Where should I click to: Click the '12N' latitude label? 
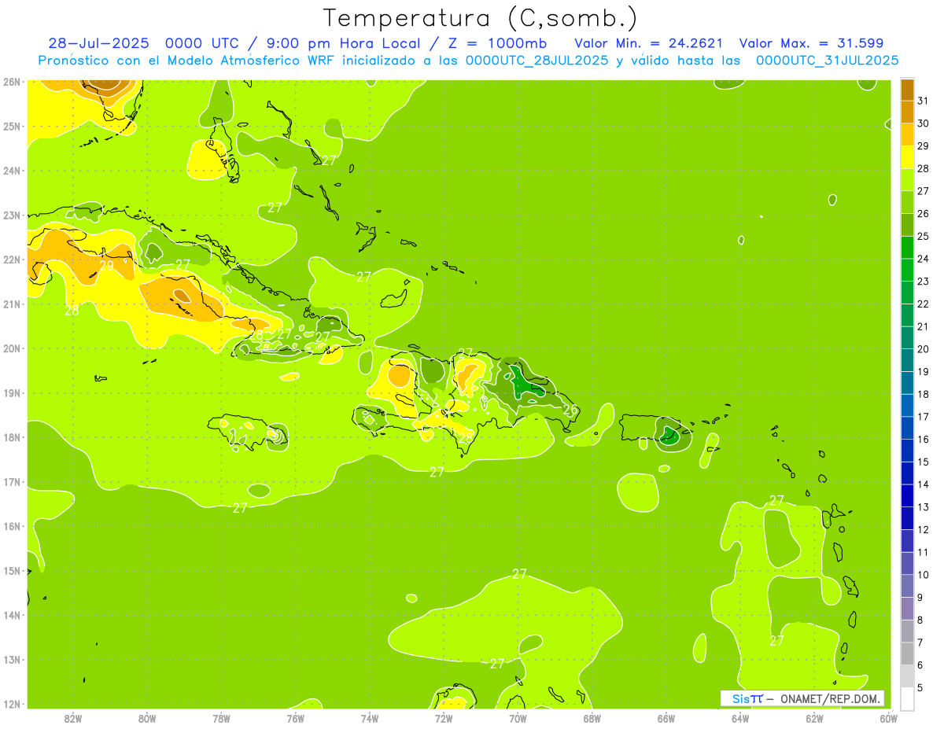pos(12,704)
